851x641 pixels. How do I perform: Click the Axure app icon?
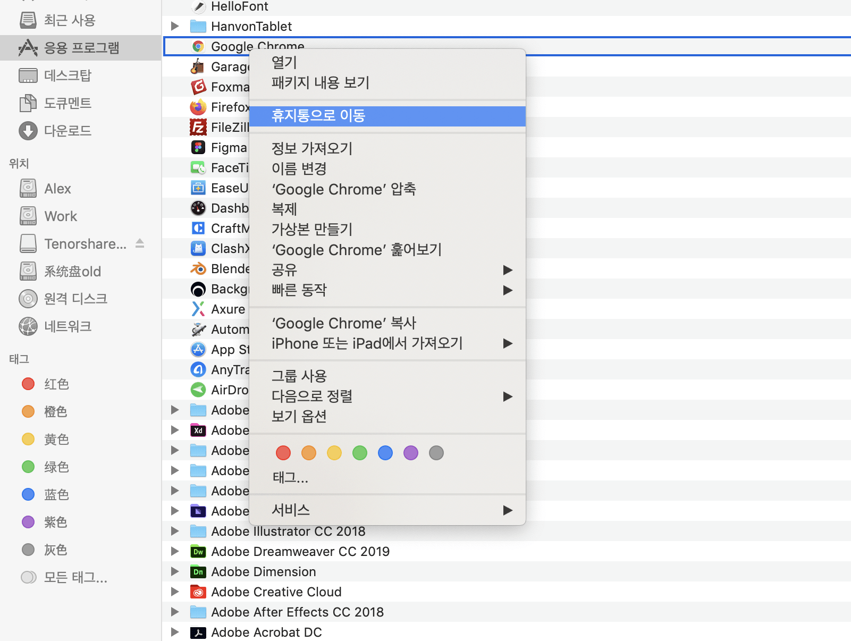click(198, 309)
